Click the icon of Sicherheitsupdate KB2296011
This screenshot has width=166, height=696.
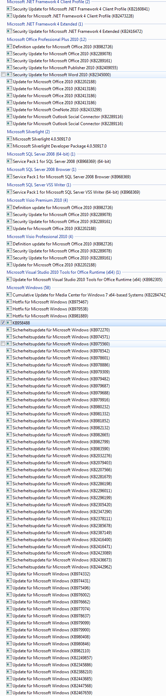pyautogui.click(x=9, y=491)
